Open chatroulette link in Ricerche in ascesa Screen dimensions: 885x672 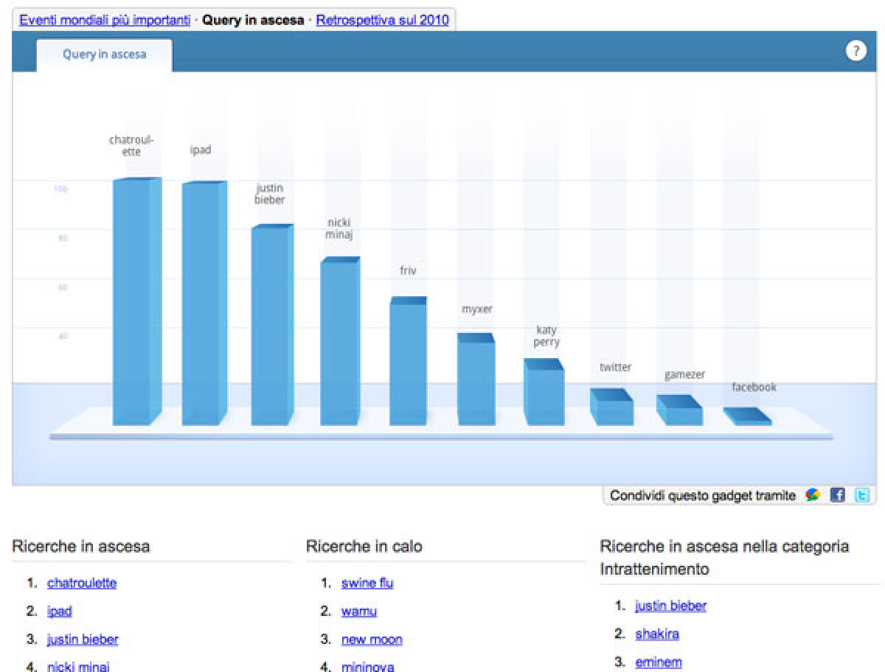point(82,583)
